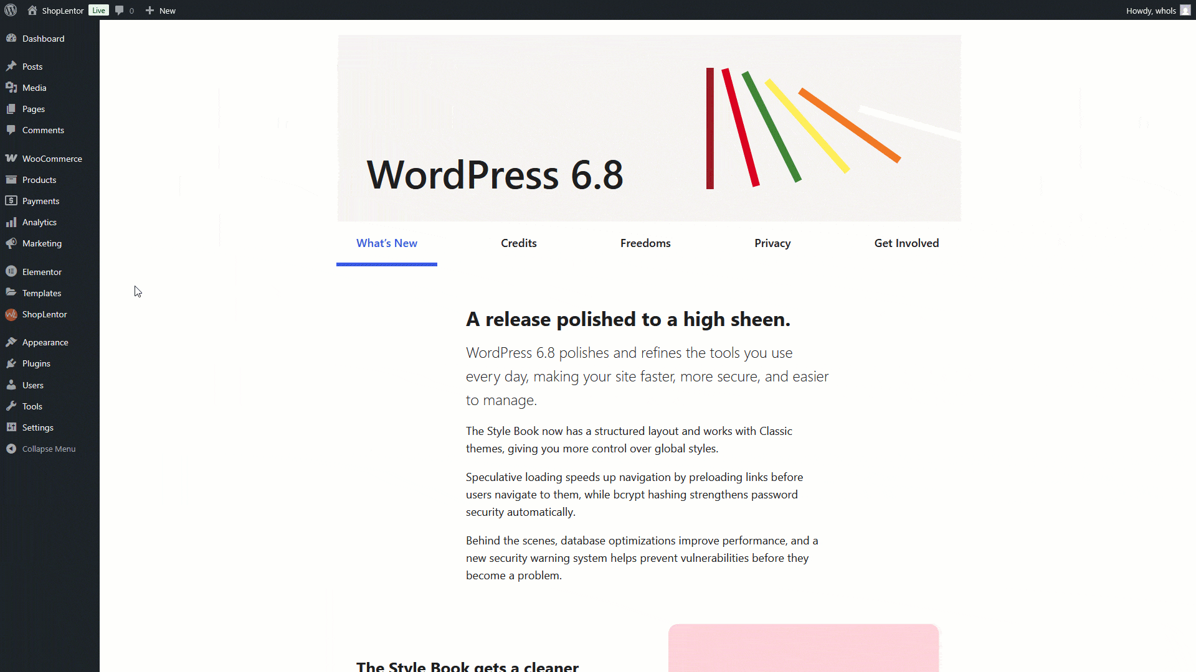Open the Howdy, whols account link

click(1151, 11)
